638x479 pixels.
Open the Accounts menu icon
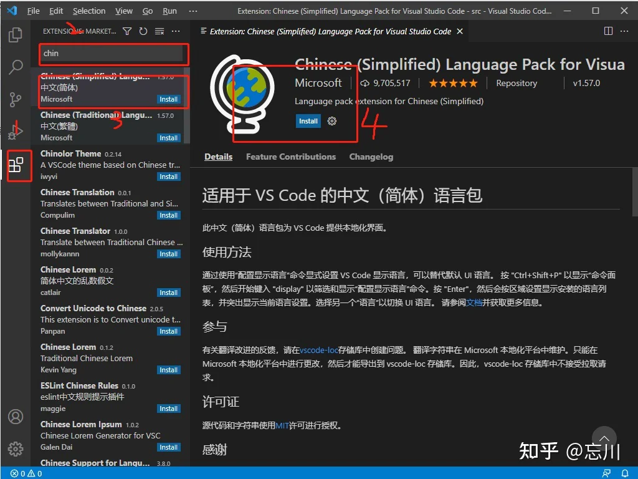(x=16, y=417)
